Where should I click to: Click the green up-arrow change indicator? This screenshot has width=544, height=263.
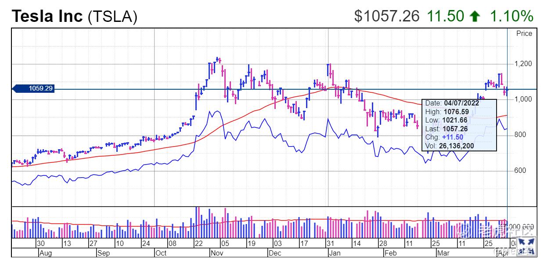[x=475, y=17]
